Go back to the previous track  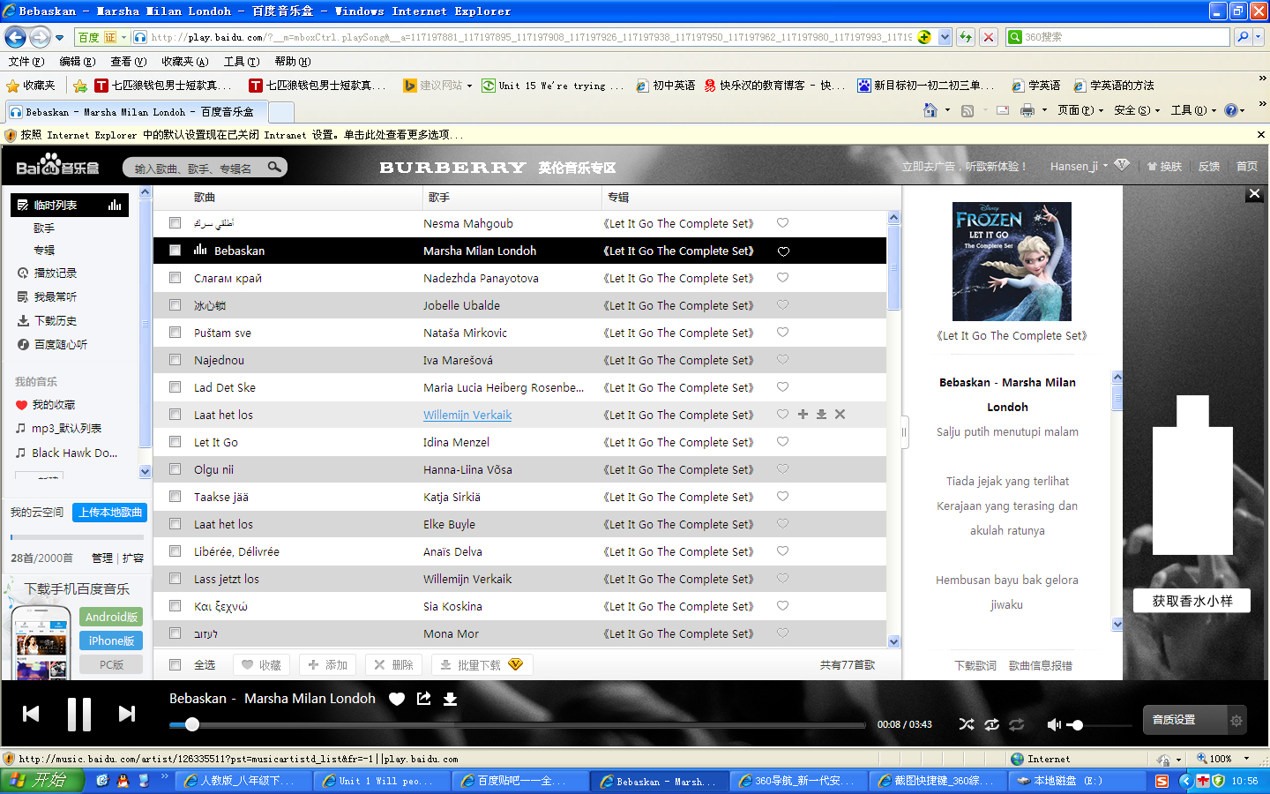click(x=31, y=714)
